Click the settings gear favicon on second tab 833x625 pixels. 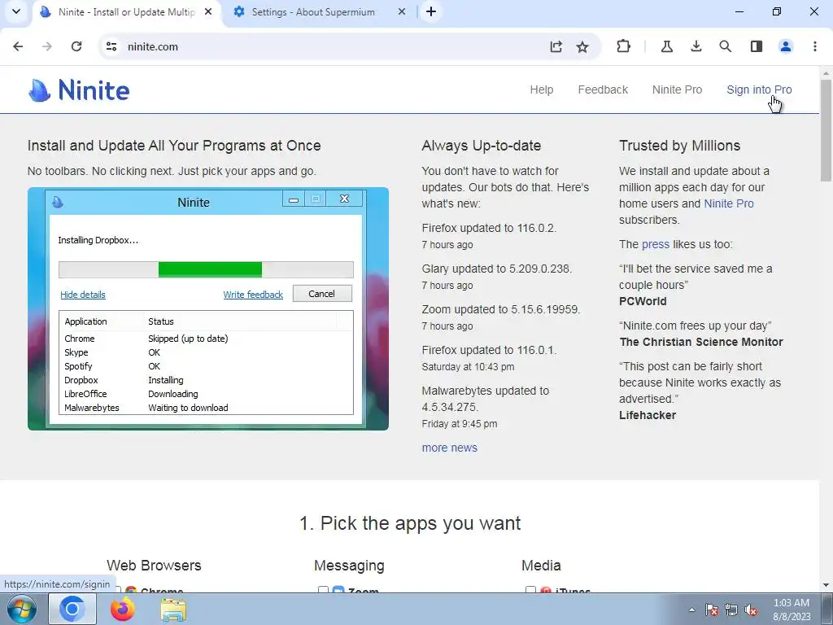click(239, 11)
